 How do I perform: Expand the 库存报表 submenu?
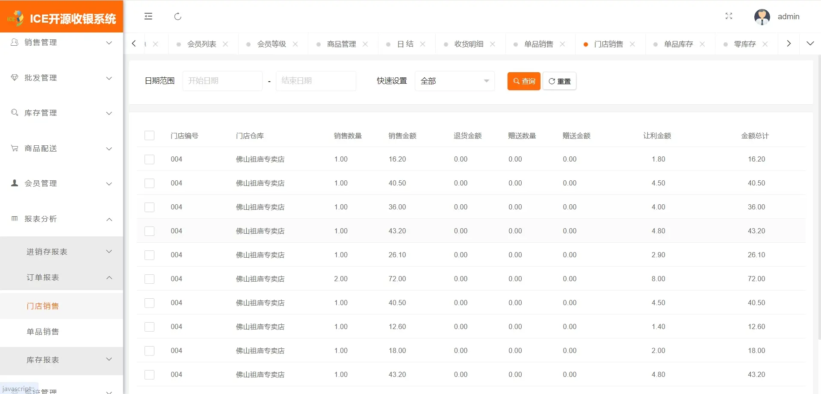tap(109, 359)
